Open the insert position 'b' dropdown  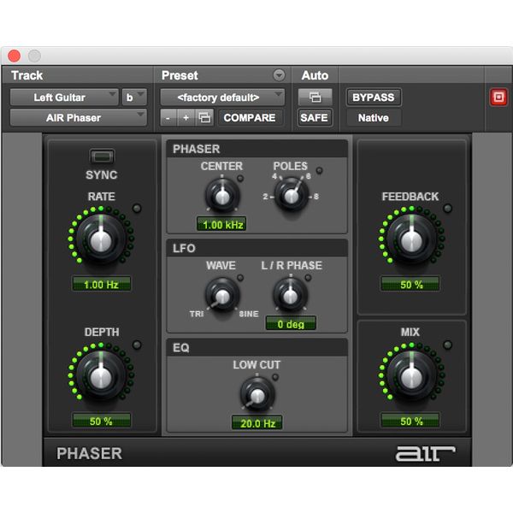(134, 97)
